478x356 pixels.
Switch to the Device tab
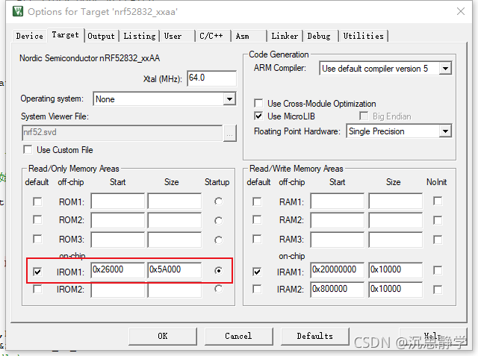point(30,36)
